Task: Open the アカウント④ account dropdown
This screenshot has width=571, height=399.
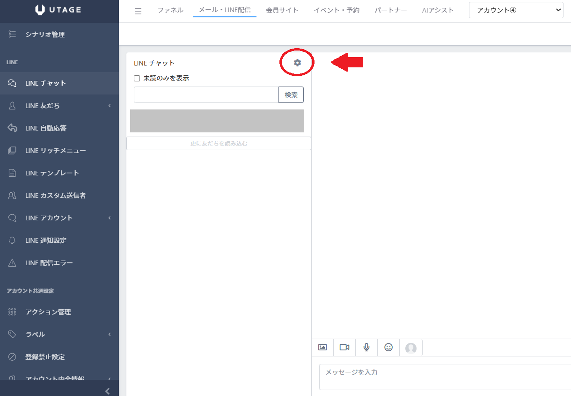Action: (x=516, y=10)
